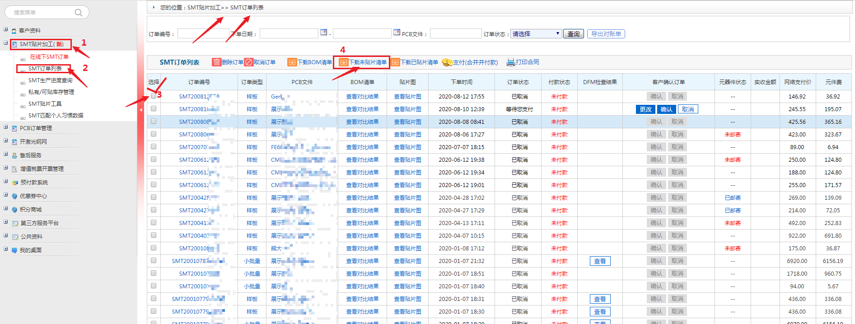Screen dimensions: 855x324
Task: Expand the PCB订单管理 tree node
Action: click(x=6, y=127)
